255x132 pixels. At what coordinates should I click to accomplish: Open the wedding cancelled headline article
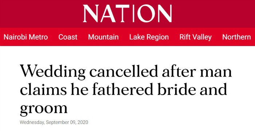(126, 90)
